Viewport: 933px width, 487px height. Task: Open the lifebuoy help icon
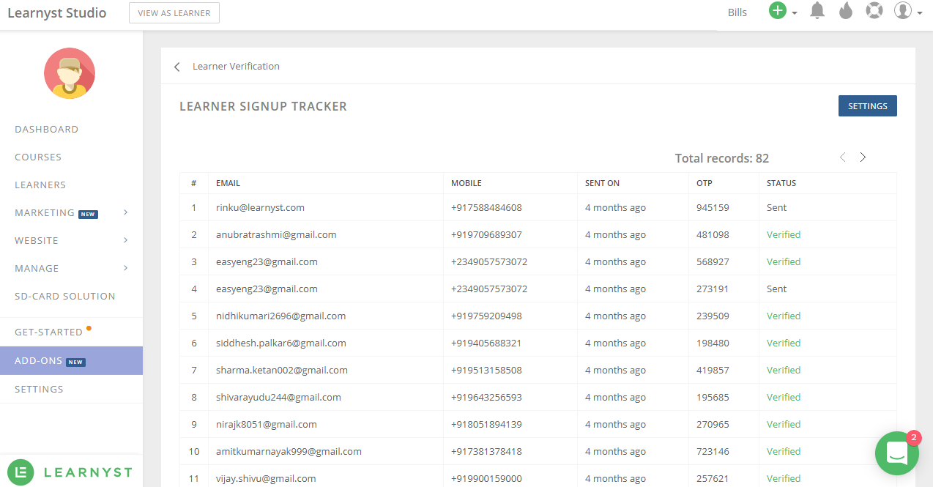(x=874, y=11)
